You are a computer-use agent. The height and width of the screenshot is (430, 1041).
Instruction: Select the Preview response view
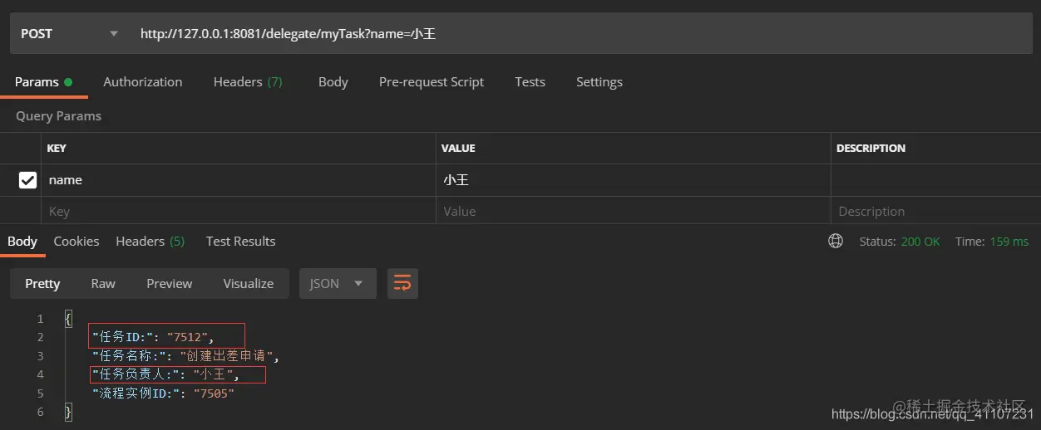click(170, 283)
